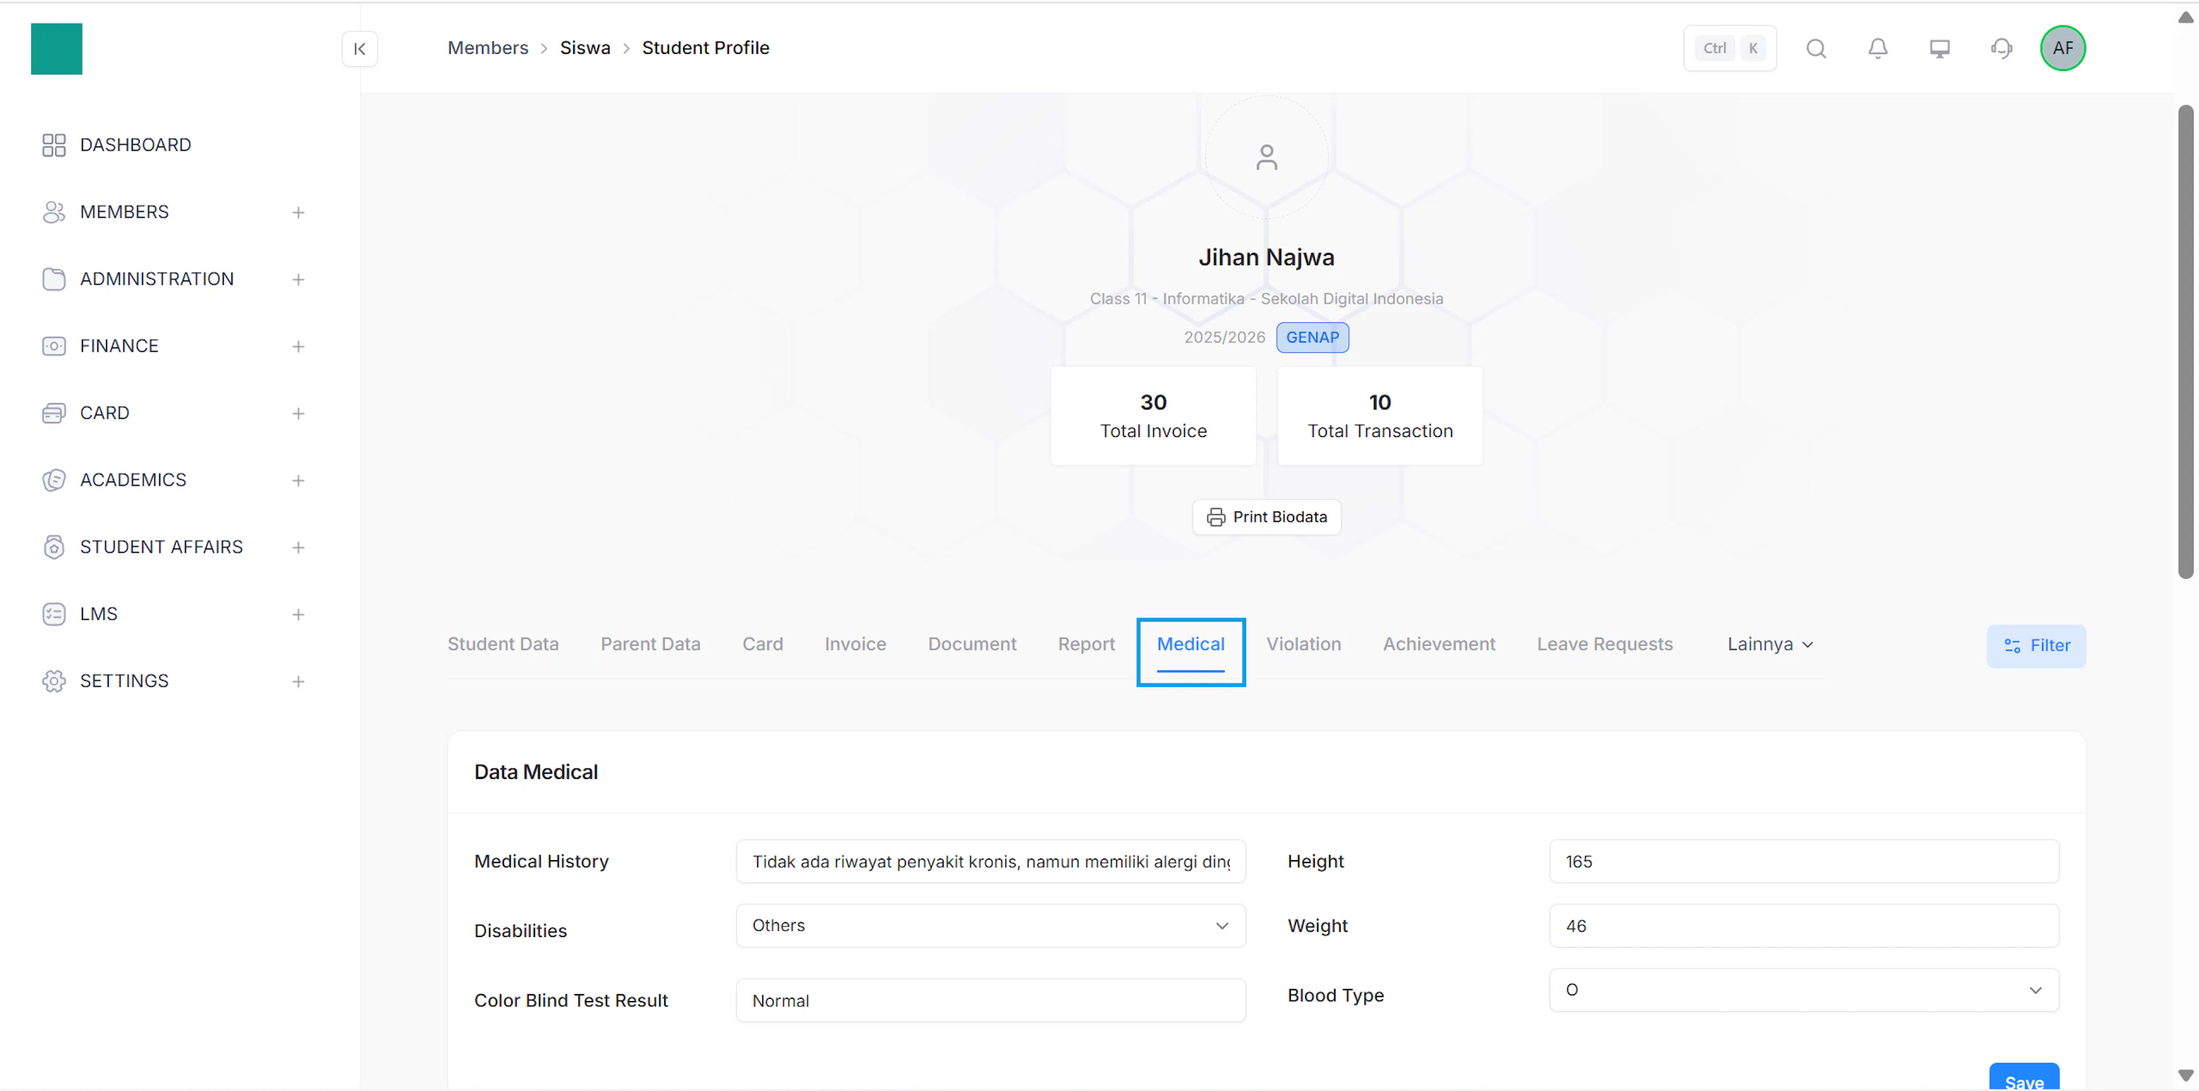Click the monitor display icon in header
The width and height of the screenshot is (2199, 1091).
(1940, 49)
